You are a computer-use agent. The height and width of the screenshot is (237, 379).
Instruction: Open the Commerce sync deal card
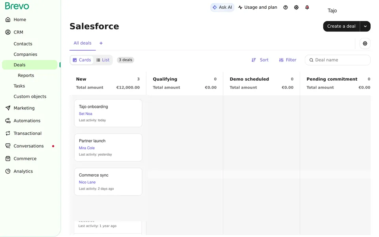[x=108, y=182]
